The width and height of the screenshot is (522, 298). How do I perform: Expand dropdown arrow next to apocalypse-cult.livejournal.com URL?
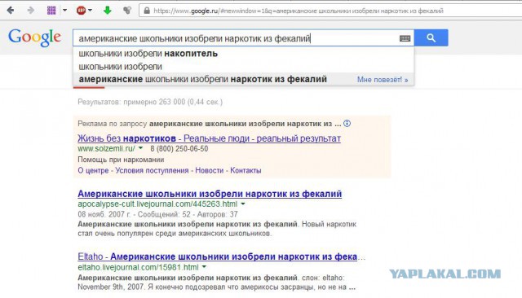(x=243, y=204)
